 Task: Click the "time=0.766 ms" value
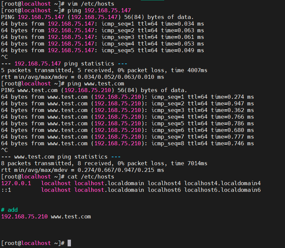(x=232, y=117)
